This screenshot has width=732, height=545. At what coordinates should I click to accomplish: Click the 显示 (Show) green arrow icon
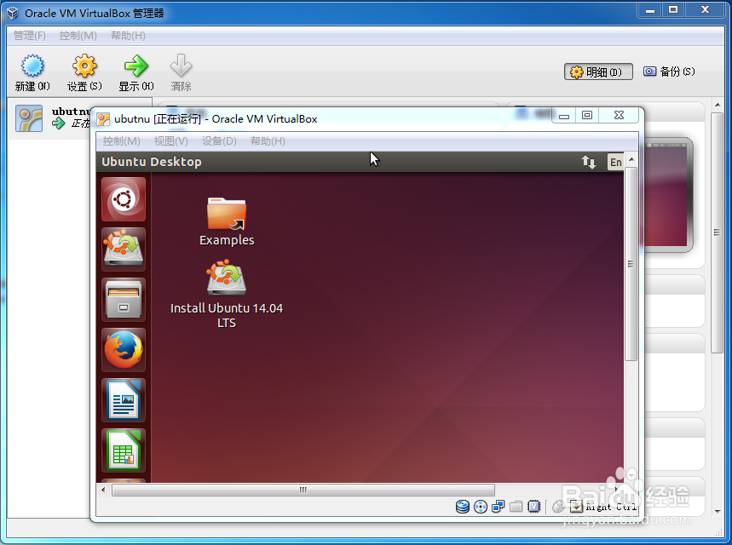135,66
